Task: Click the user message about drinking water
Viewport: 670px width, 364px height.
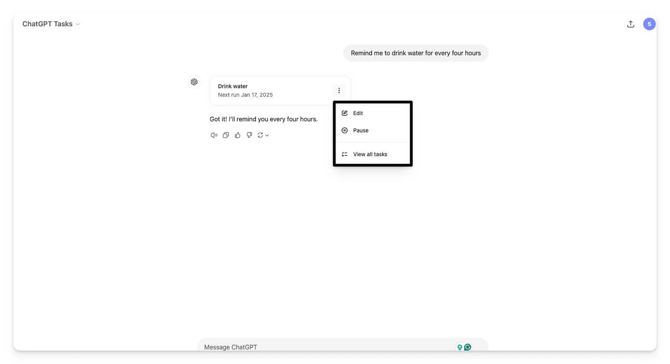Action: tap(415, 53)
